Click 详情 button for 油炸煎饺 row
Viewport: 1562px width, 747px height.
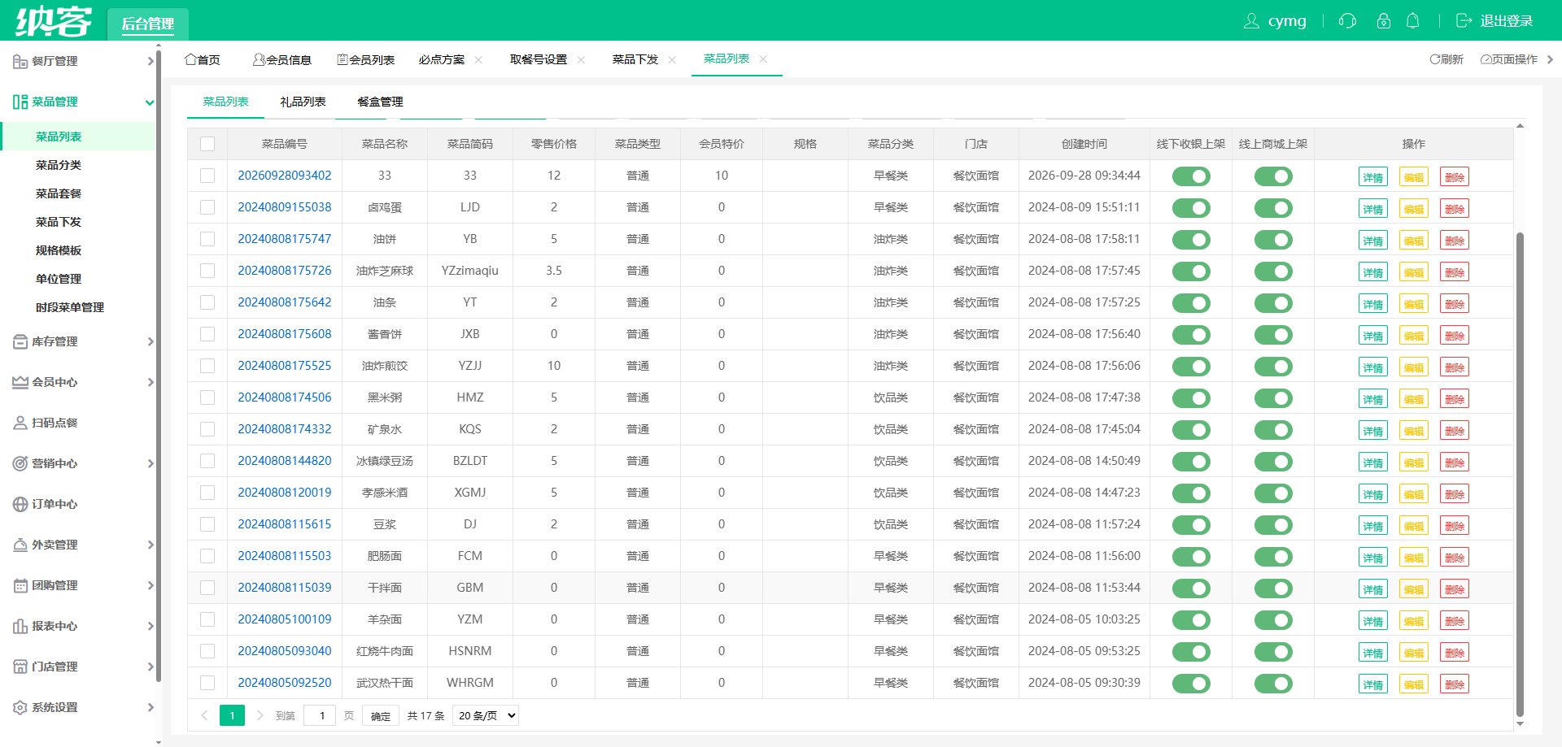pyautogui.click(x=1373, y=367)
